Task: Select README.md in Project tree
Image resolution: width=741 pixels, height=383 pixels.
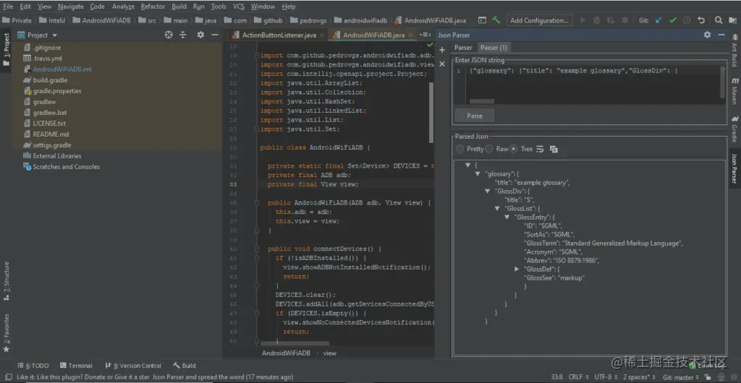Action: coord(51,134)
